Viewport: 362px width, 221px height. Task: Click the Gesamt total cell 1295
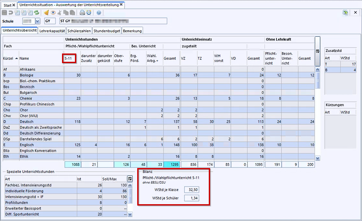pos(172,164)
